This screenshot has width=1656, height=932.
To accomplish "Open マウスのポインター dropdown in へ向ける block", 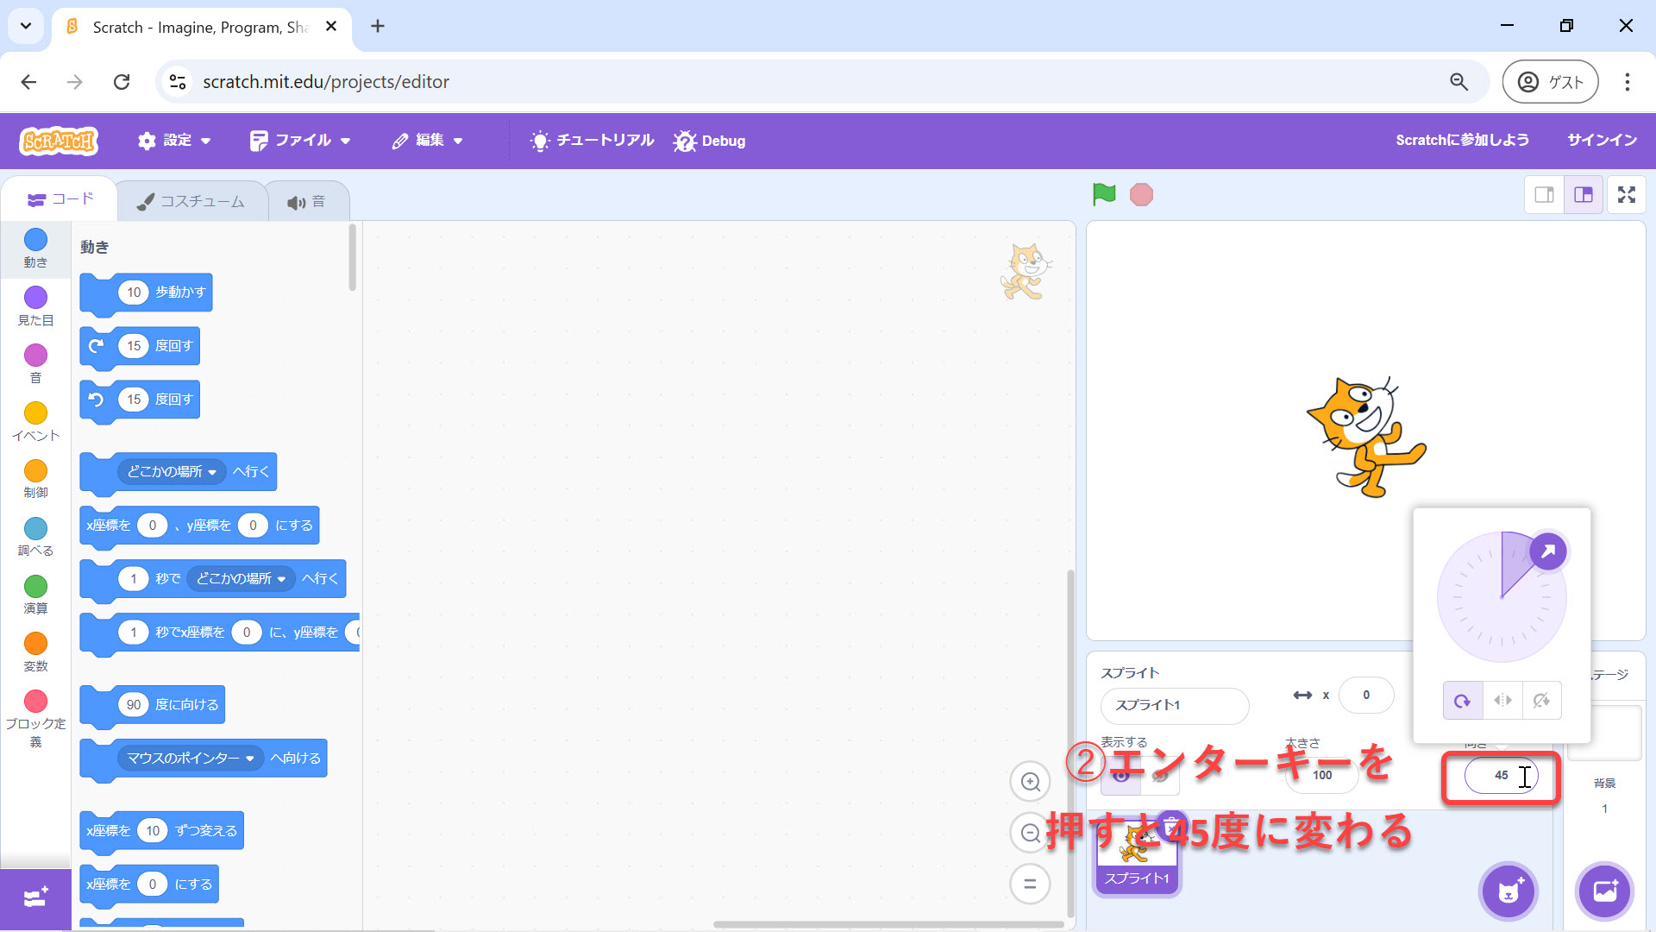I will (190, 759).
